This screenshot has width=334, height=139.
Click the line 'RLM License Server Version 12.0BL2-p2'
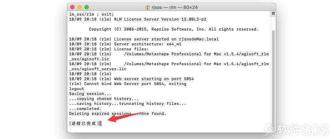[x=160, y=19]
